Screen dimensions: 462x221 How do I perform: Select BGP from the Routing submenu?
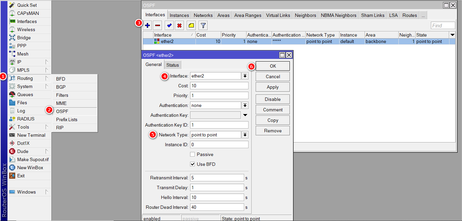61,87
